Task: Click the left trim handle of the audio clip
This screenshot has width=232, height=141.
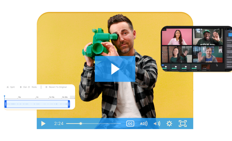Action: [5, 104]
